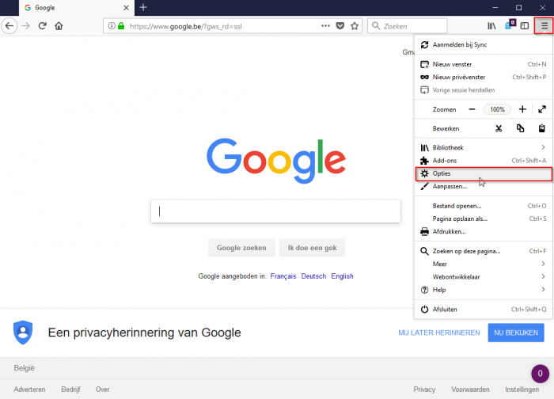Select Zoeken op deze pagina...
Viewport: 554px width, 399px height.
pos(483,251)
